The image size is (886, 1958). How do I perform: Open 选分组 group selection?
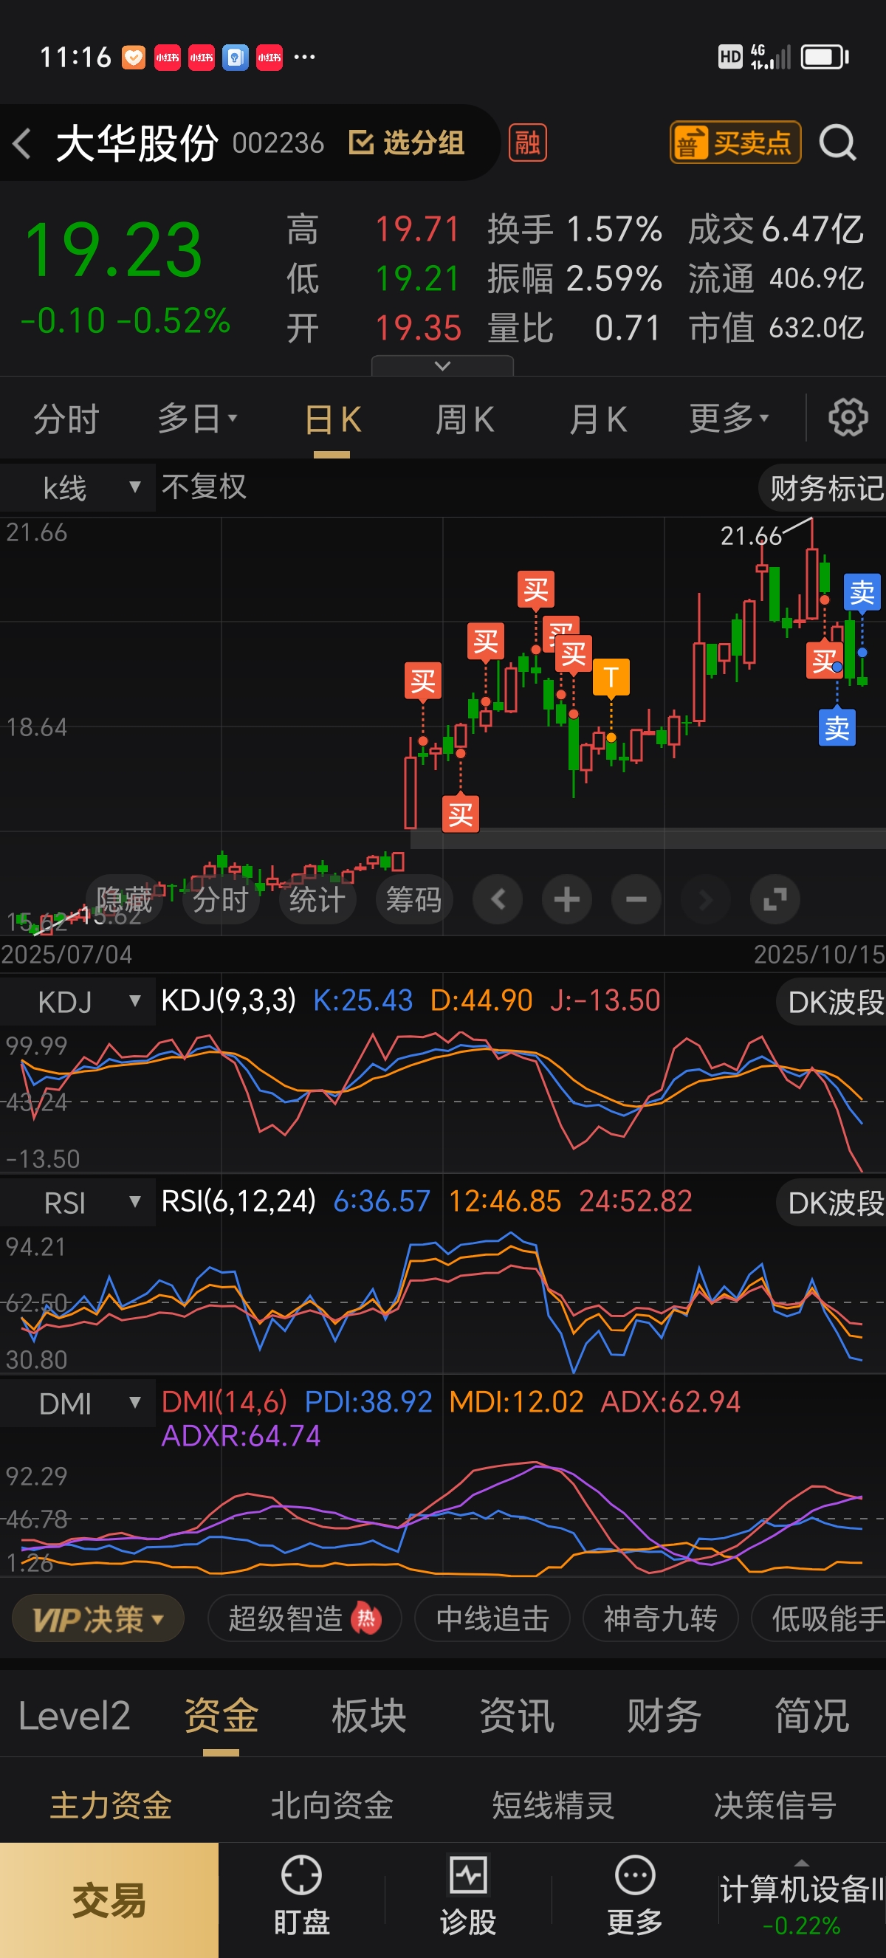(407, 143)
